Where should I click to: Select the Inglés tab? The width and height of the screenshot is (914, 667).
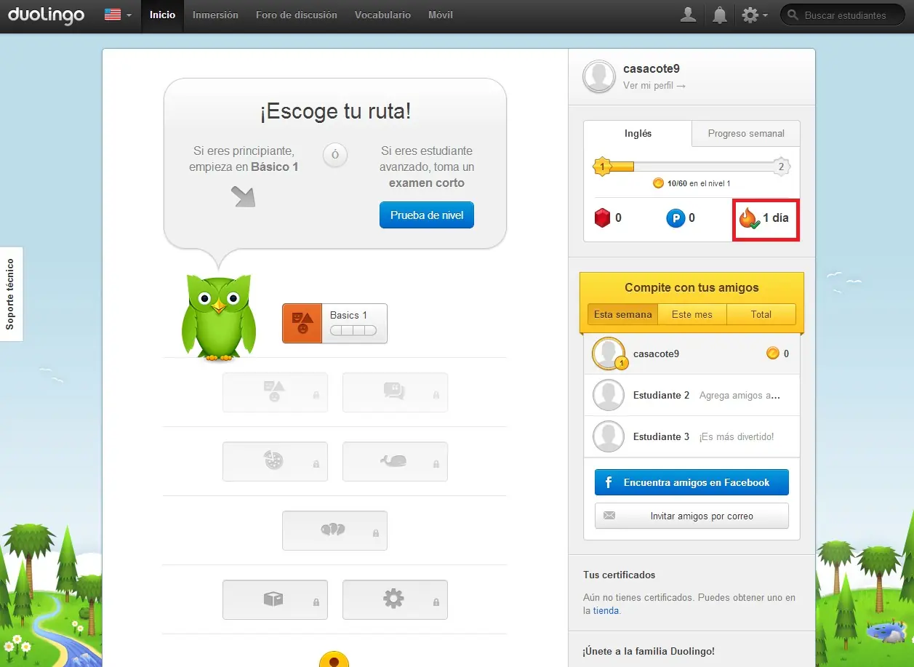pyautogui.click(x=638, y=133)
